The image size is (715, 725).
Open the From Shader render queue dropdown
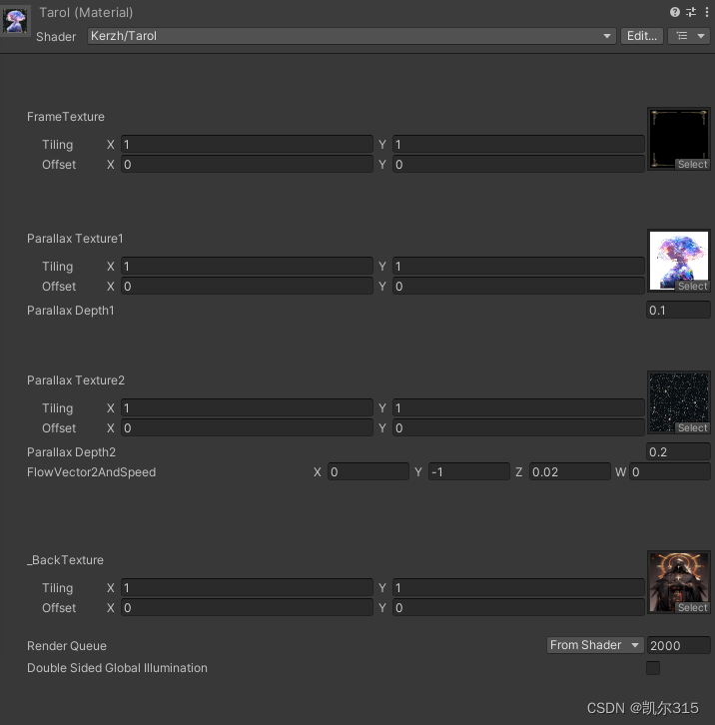tap(595, 645)
